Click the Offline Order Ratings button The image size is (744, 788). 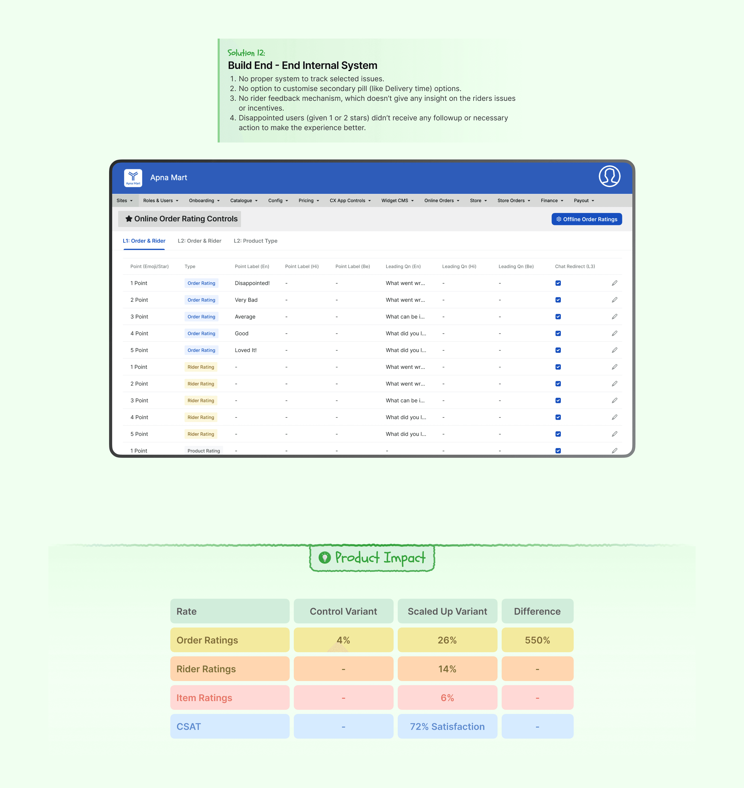coord(586,219)
